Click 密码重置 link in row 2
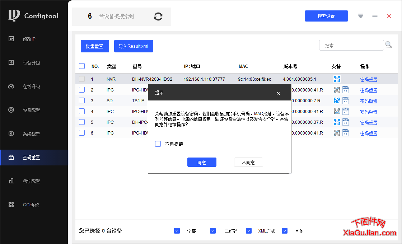 (x=369, y=90)
